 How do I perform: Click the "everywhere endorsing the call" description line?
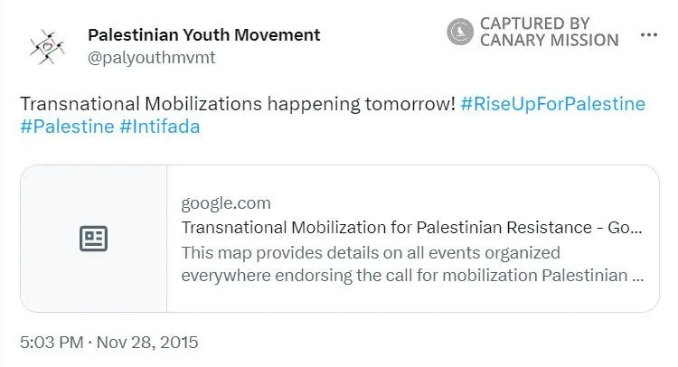[412, 275]
